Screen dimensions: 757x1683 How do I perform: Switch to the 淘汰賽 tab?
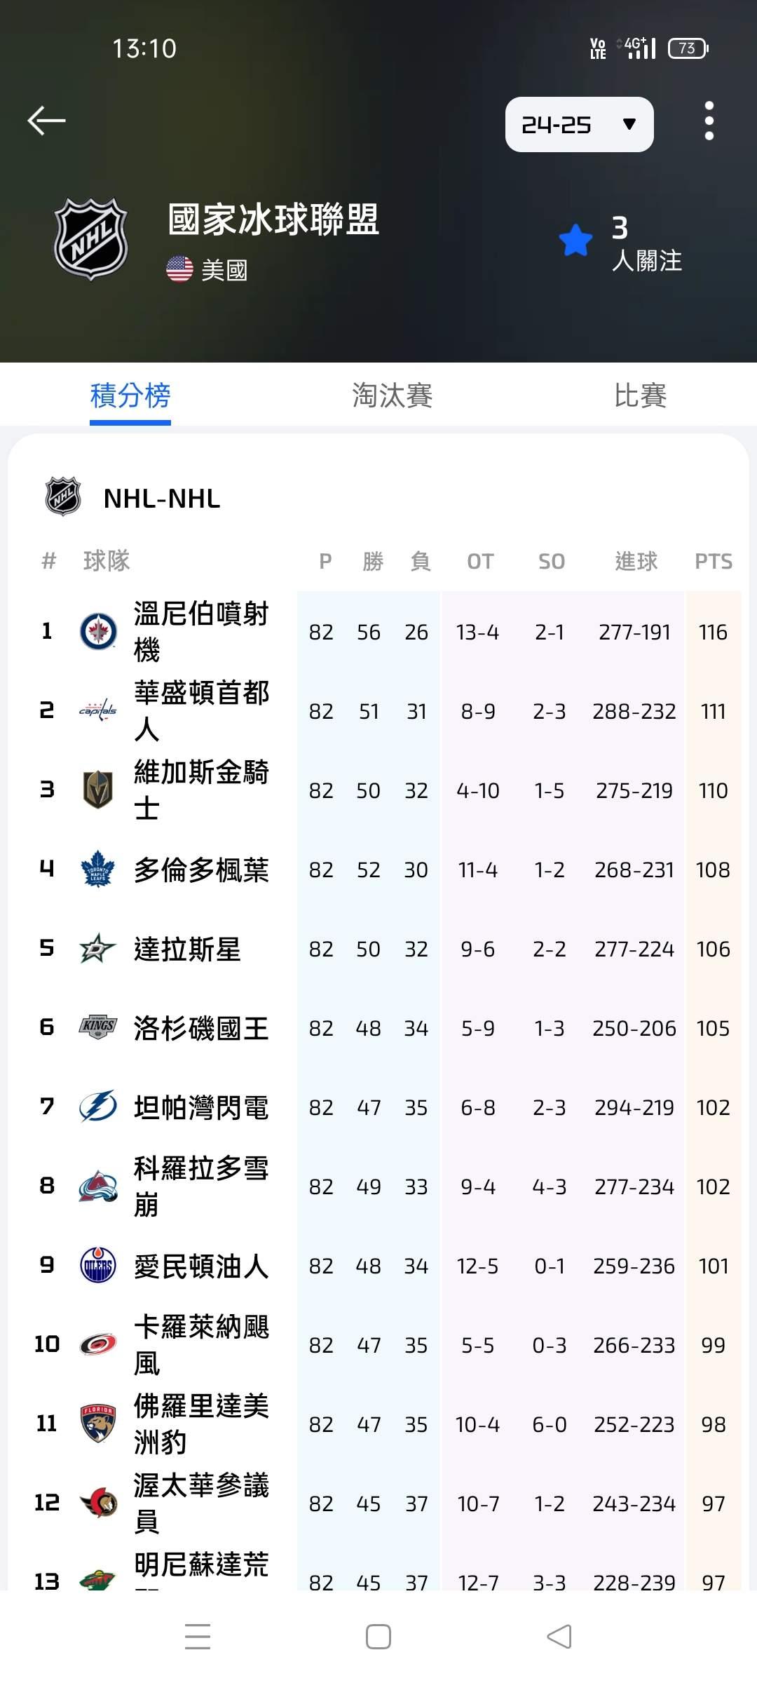(392, 396)
